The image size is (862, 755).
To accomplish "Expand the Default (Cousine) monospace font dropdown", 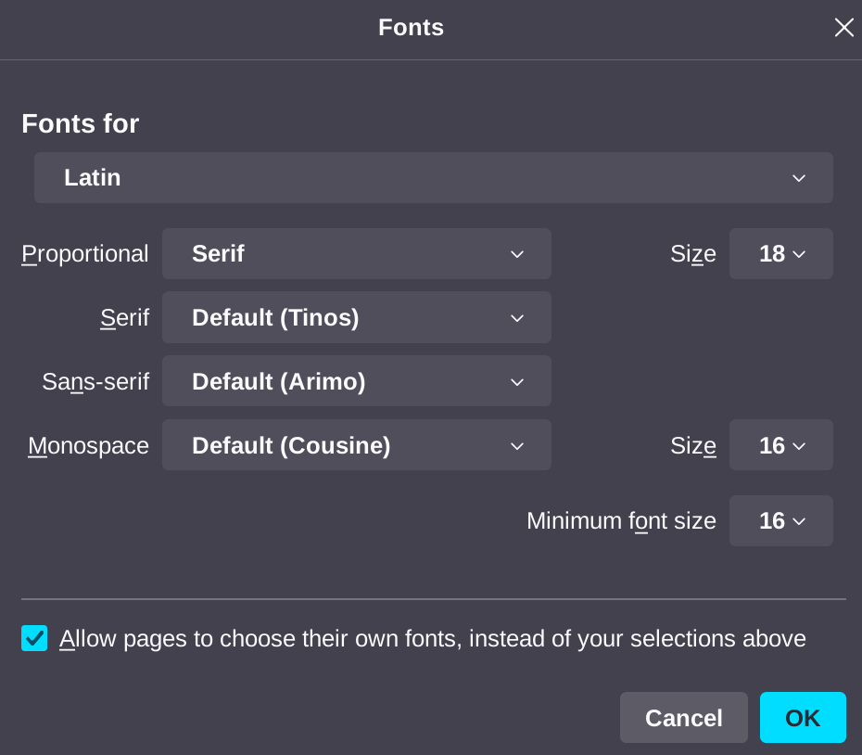I will coord(356,446).
